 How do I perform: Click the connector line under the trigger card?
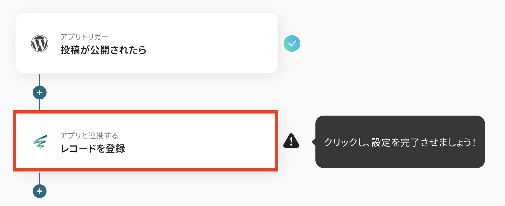point(40,79)
